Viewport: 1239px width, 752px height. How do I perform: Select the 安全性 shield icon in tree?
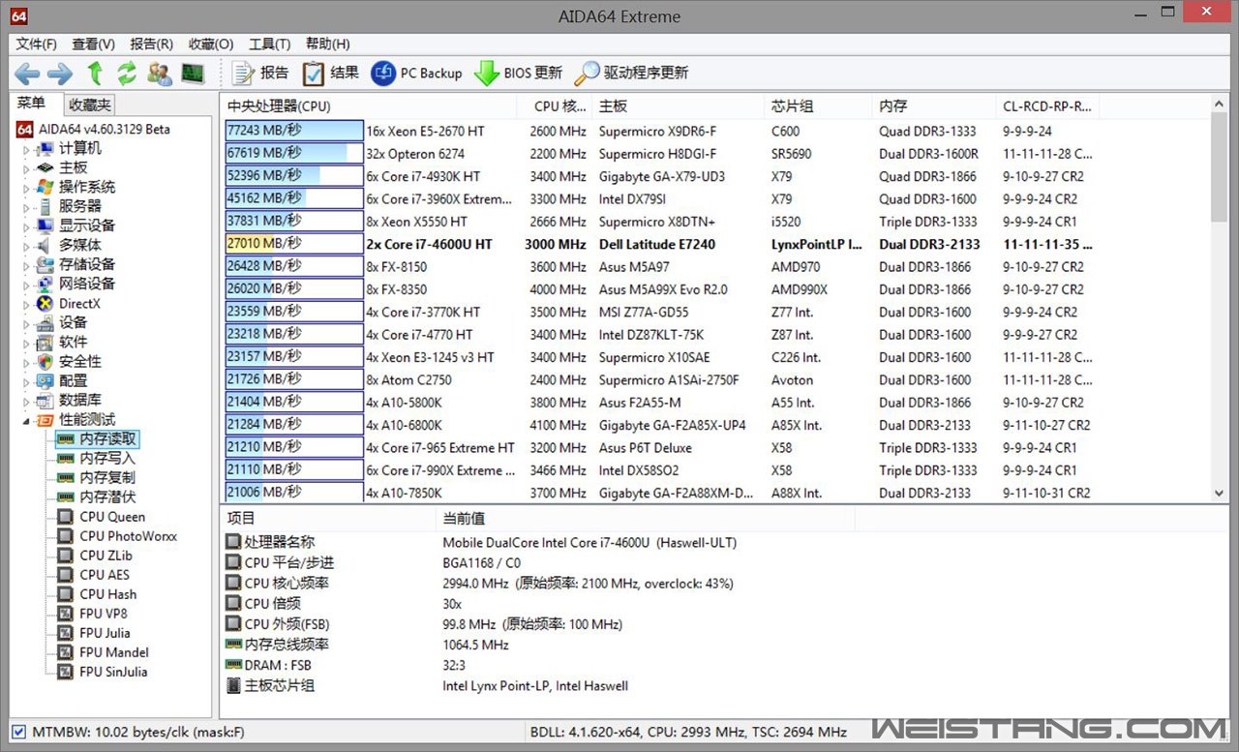point(45,361)
